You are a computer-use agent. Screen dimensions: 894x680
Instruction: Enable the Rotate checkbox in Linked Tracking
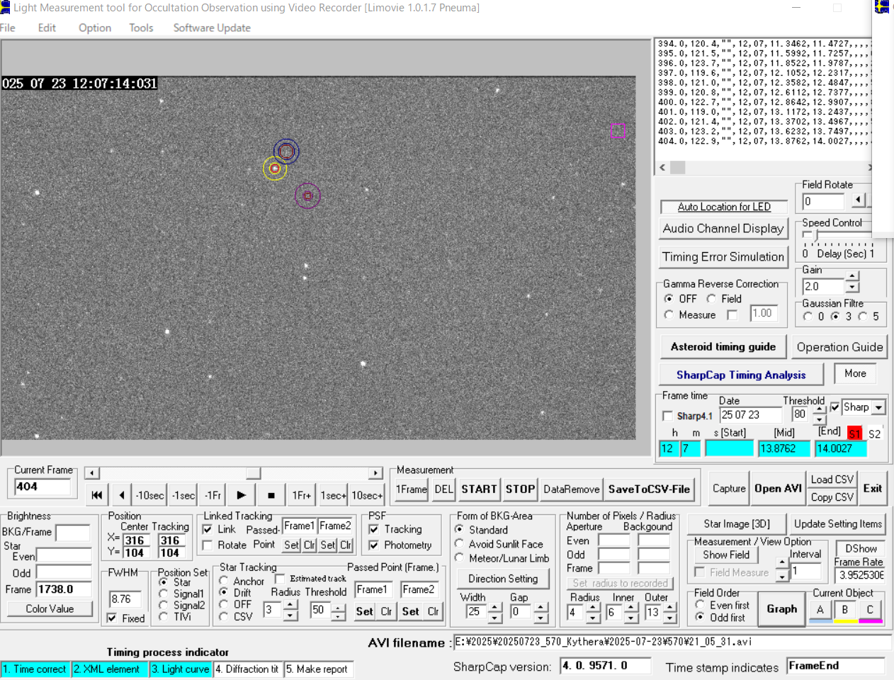[208, 545]
